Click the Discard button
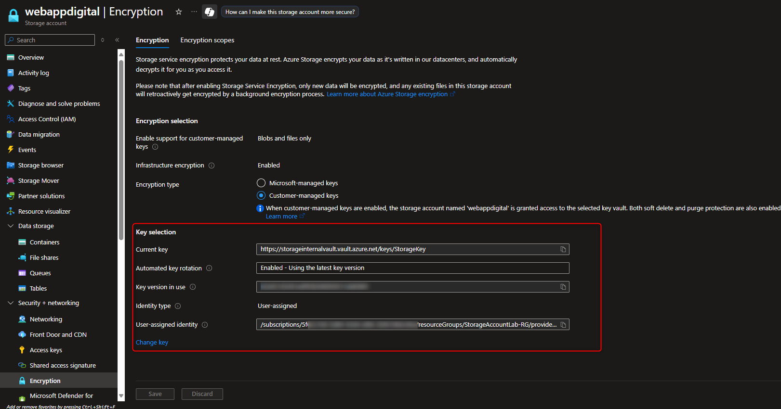The width and height of the screenshot is (781, 409). pyautogui.click(x=202, y=394)
